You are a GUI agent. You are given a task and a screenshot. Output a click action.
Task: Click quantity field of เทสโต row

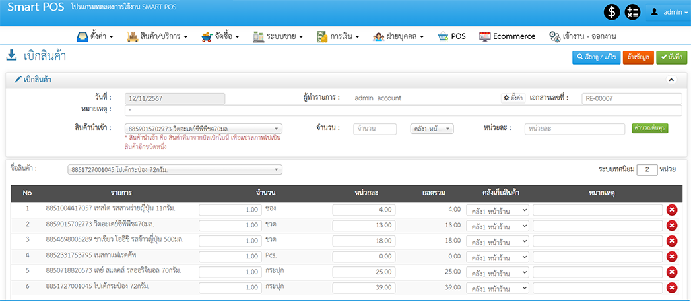230,210
